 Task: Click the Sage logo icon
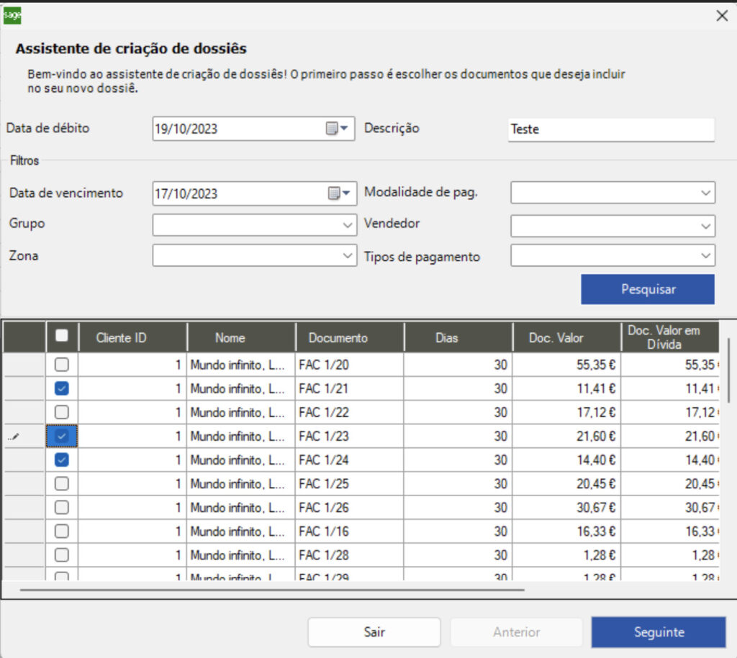click(x=12, y=15)
